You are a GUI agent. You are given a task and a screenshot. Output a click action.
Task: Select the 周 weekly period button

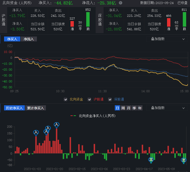tap(123, 108)
